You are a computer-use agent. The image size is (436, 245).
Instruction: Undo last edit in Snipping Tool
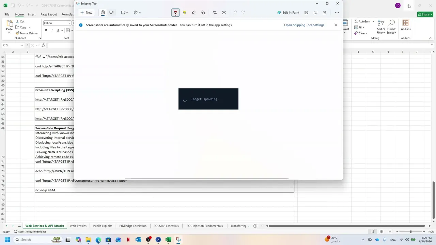(x=235, y=13)
